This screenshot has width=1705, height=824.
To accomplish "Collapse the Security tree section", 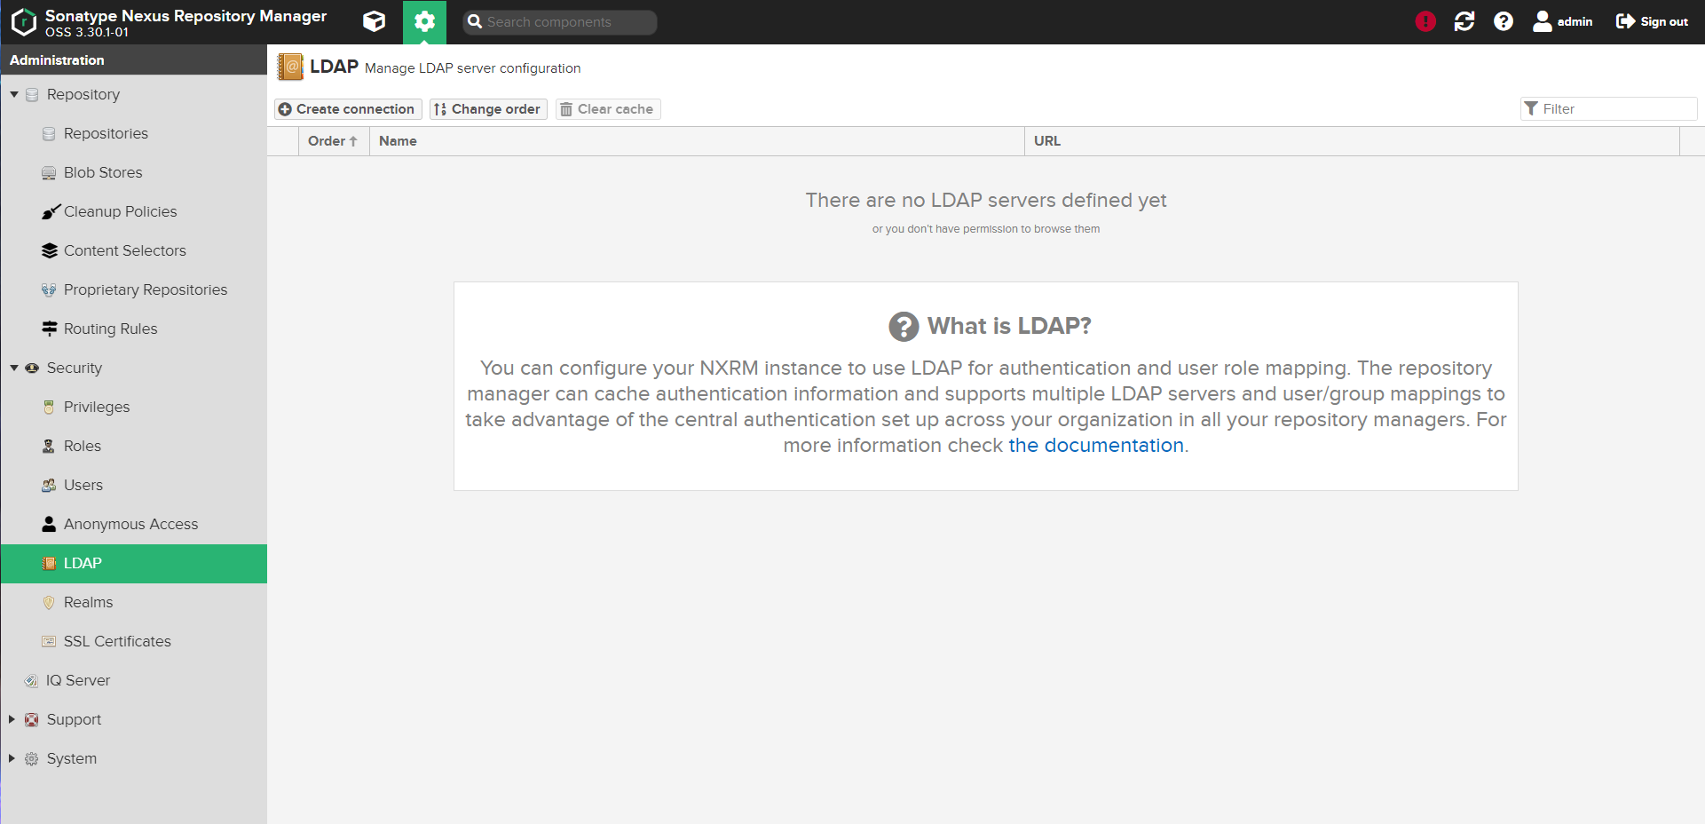I will pos(14,368).
